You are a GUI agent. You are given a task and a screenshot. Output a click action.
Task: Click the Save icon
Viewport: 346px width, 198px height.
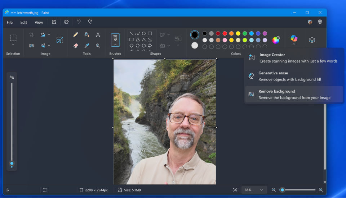tap(54, 22)
